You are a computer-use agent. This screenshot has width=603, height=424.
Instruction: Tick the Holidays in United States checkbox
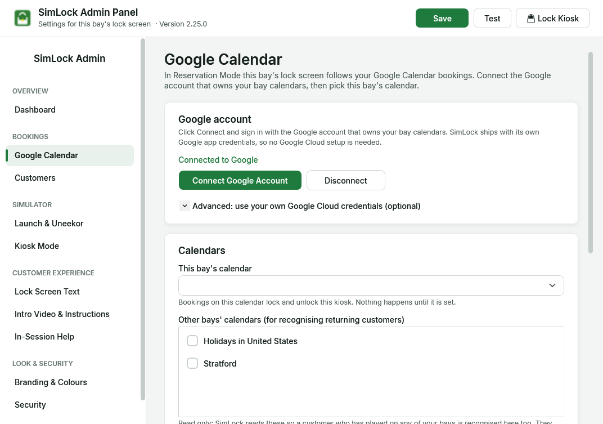coord(192,341)
